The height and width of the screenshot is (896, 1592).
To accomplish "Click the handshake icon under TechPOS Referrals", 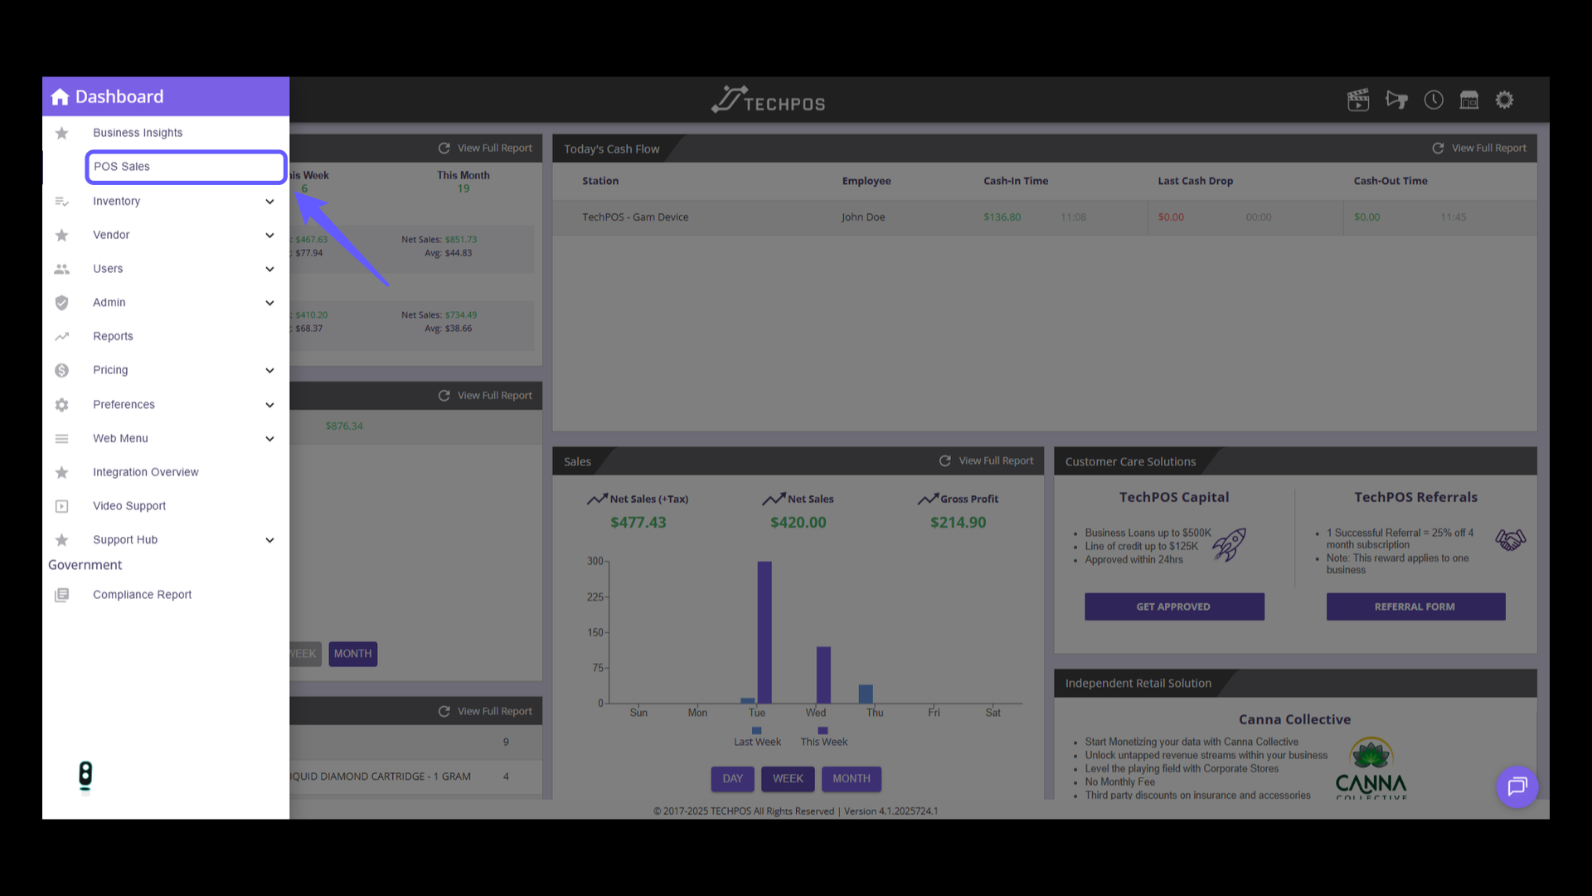I will pyautogui.click(x=1511, y=540).
